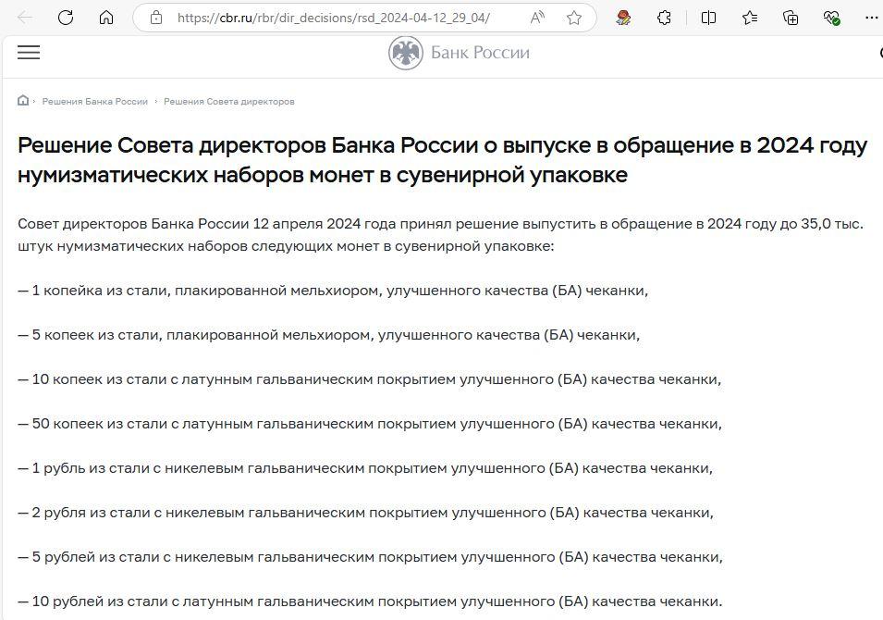Viewport: 883px width, 620px height.
Task: Toggle split screen view icon
Action: tap(708, 18)
